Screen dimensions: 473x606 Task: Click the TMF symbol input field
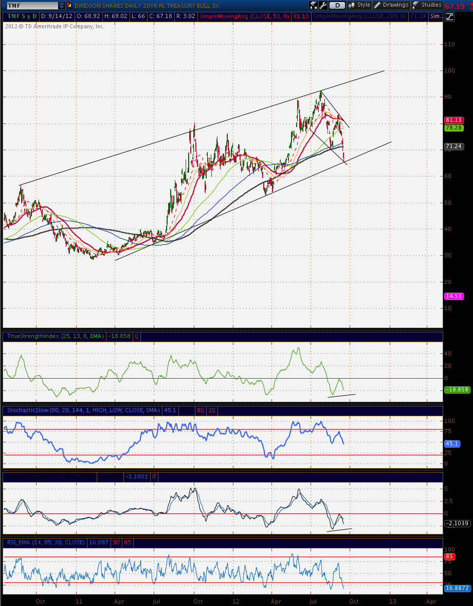click(32, 6)
